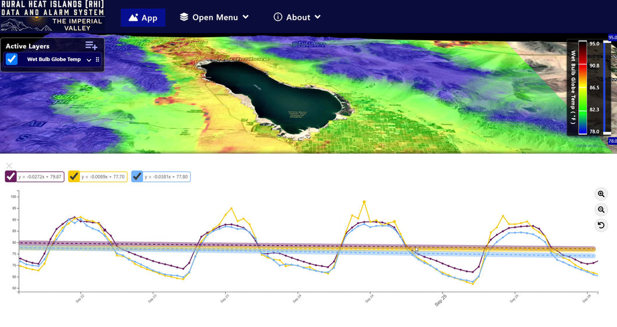Expand the About dropdown
617x327 pixels.
297,17
